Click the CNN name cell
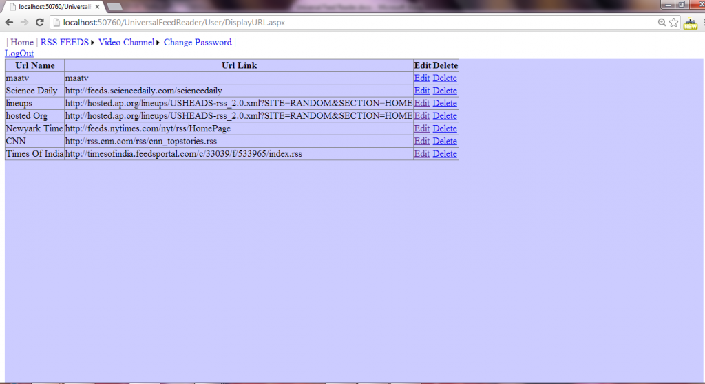 point(34,141)
